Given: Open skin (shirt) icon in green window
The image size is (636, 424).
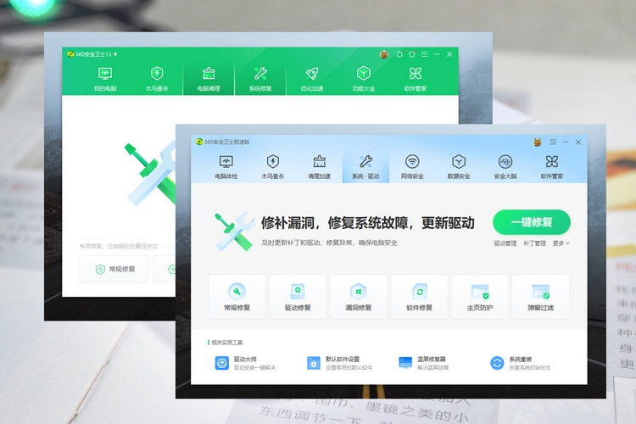Looking at the screenshot, I should [412, 54].
